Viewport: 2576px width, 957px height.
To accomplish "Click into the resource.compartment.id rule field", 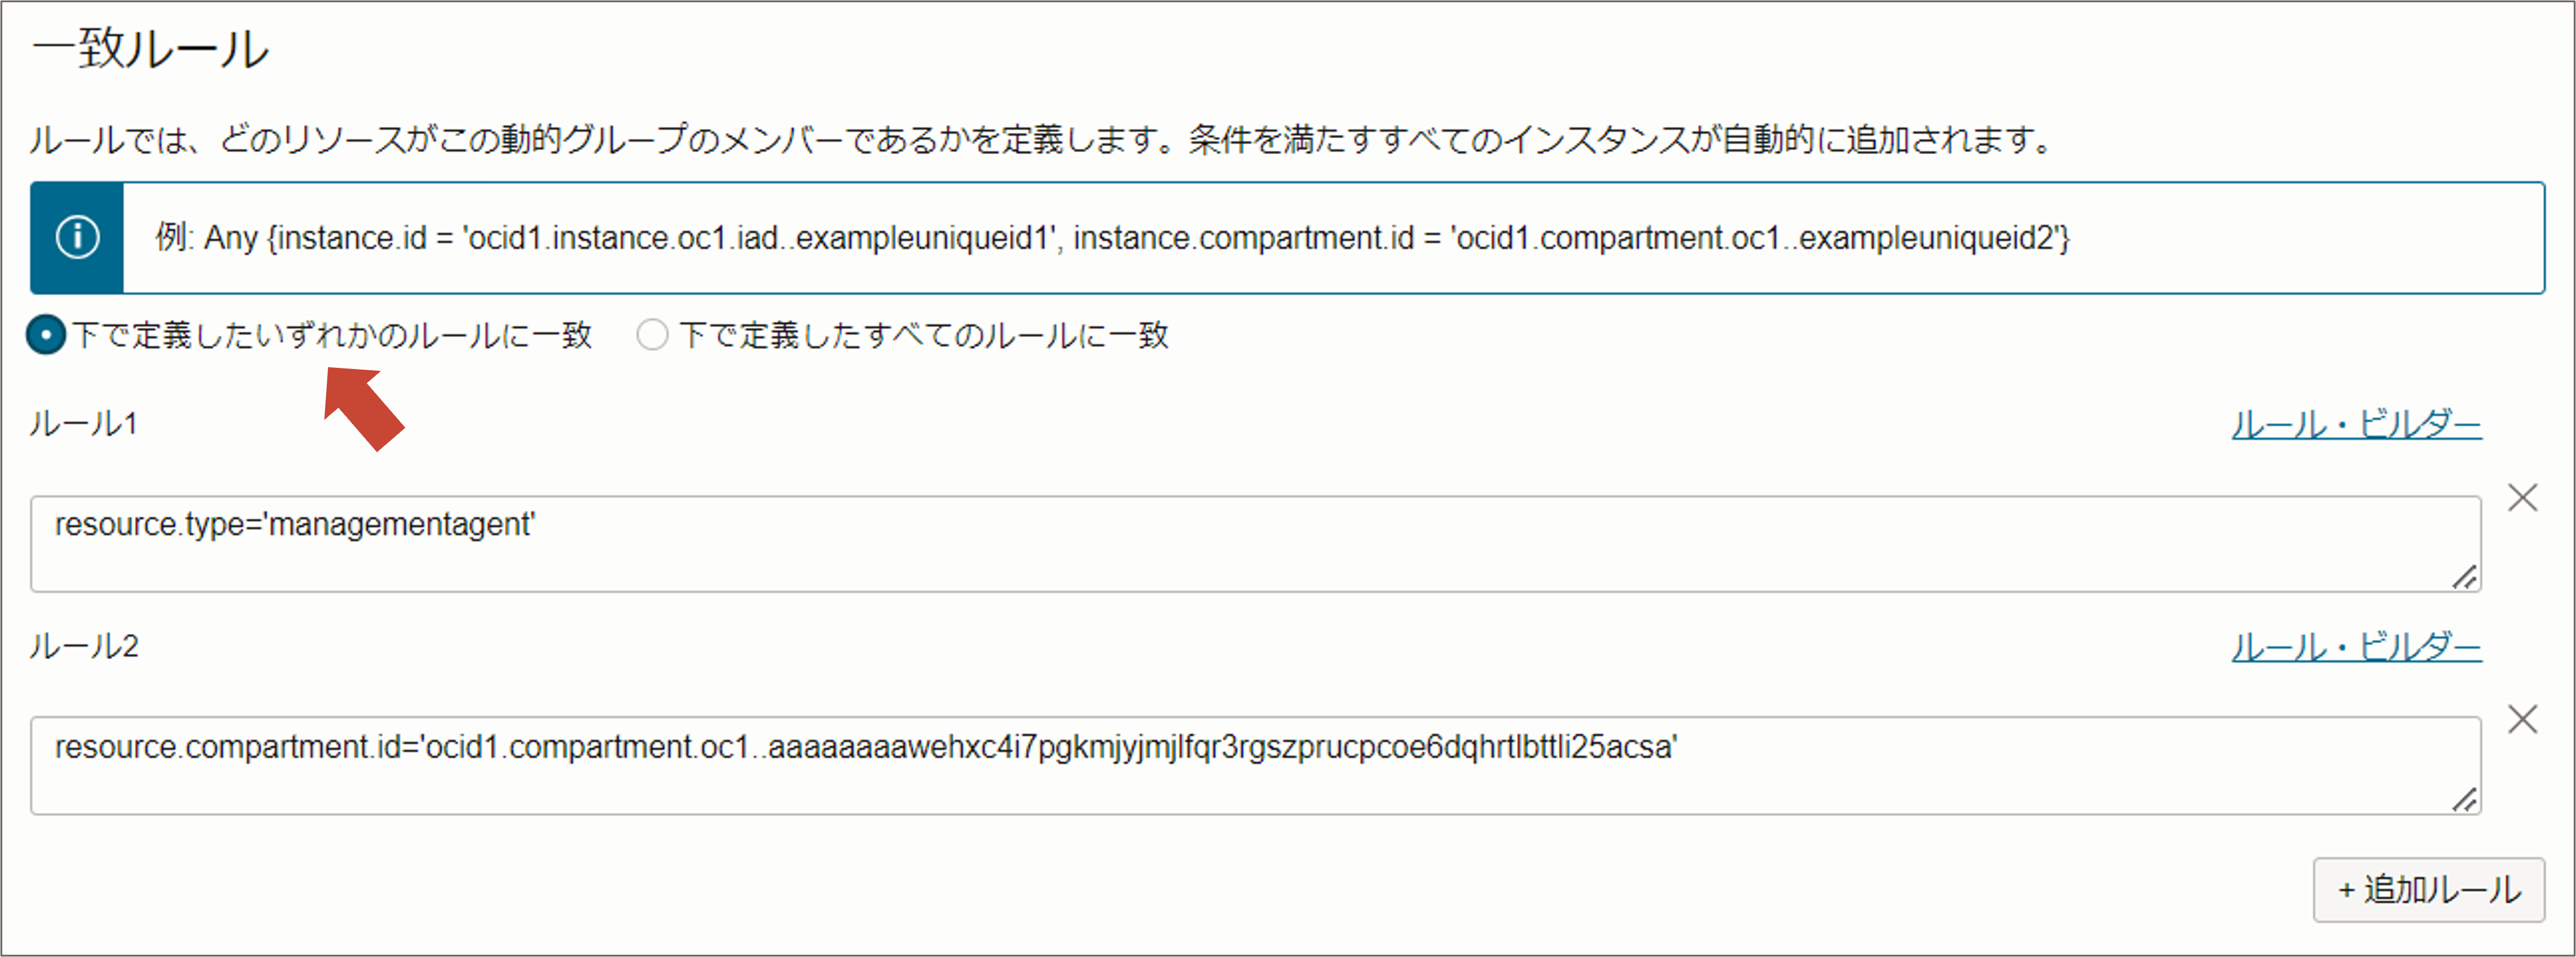I will click(1254, 765).
